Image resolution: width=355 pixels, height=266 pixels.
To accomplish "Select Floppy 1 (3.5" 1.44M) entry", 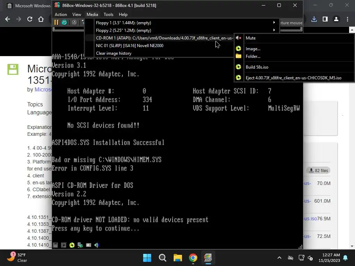I will 182,23.
